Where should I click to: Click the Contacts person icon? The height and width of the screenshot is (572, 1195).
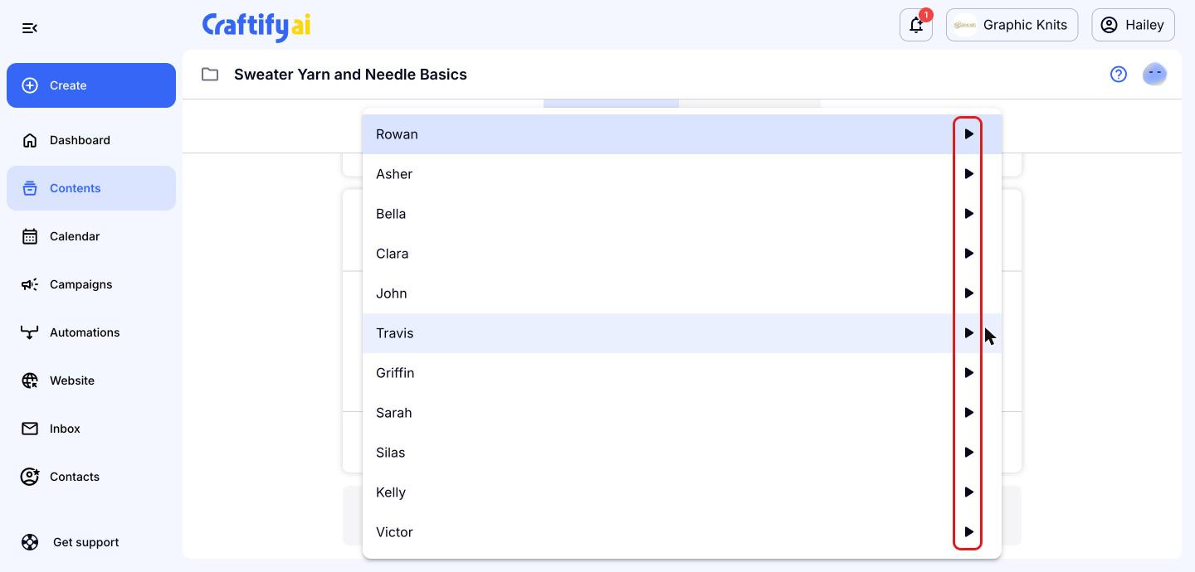pyautogui.click(x=30, y=477)
